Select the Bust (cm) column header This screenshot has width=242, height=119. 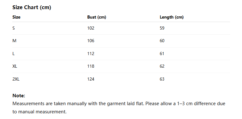pyautogui.click(x=97, y=17)
